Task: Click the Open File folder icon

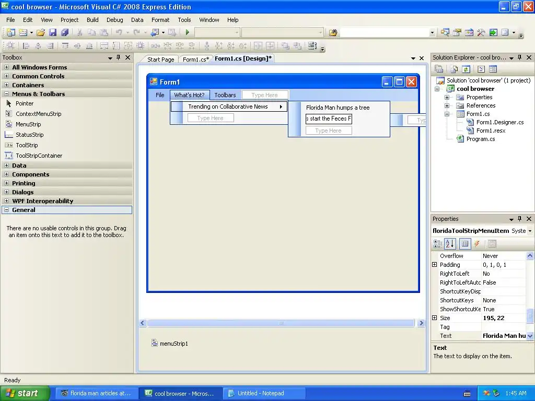Action: (41, 32)
